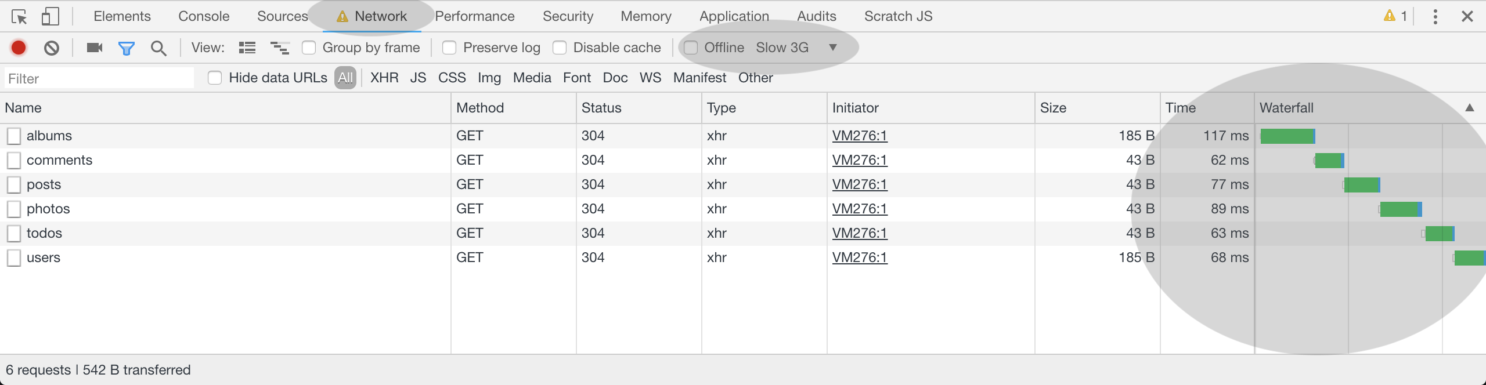Stop recording with the red record button

pos(19,48)
